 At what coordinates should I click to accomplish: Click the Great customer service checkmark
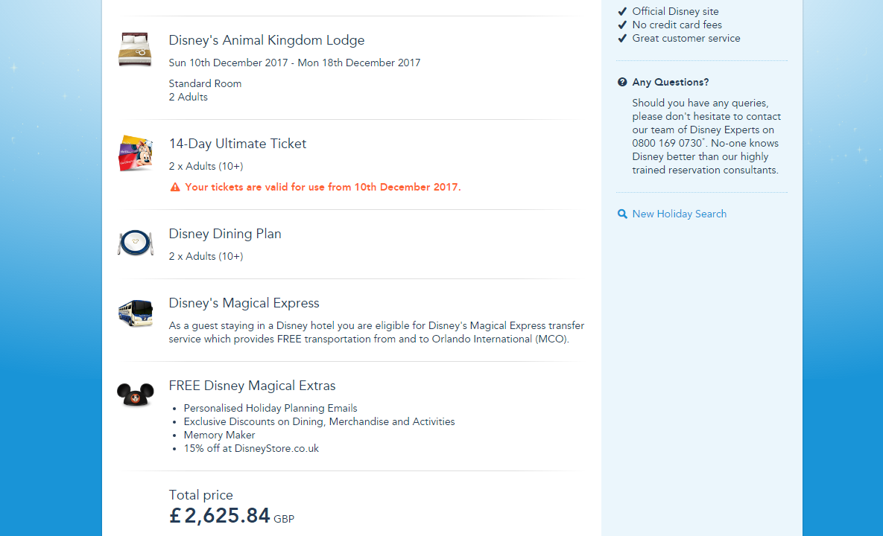(622, 38)
